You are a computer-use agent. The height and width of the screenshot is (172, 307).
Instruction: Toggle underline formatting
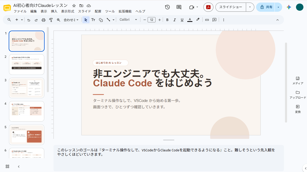pyautogui.click(x=182, y=20)
